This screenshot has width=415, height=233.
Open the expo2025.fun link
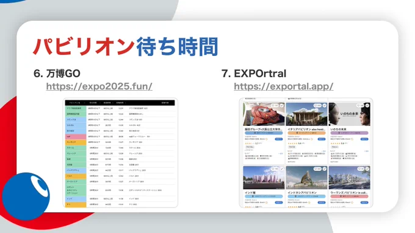[99, 86]
